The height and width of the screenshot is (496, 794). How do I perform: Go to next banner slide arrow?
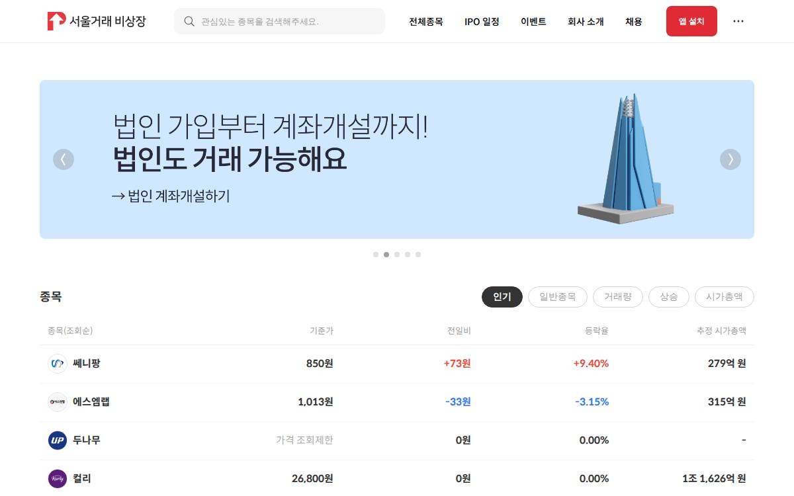[730, 159]
